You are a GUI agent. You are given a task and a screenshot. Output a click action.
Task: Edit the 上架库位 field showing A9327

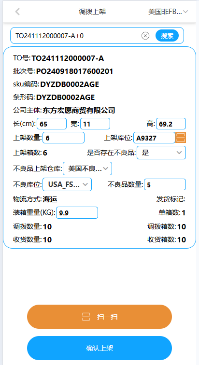tap(154, 138)
